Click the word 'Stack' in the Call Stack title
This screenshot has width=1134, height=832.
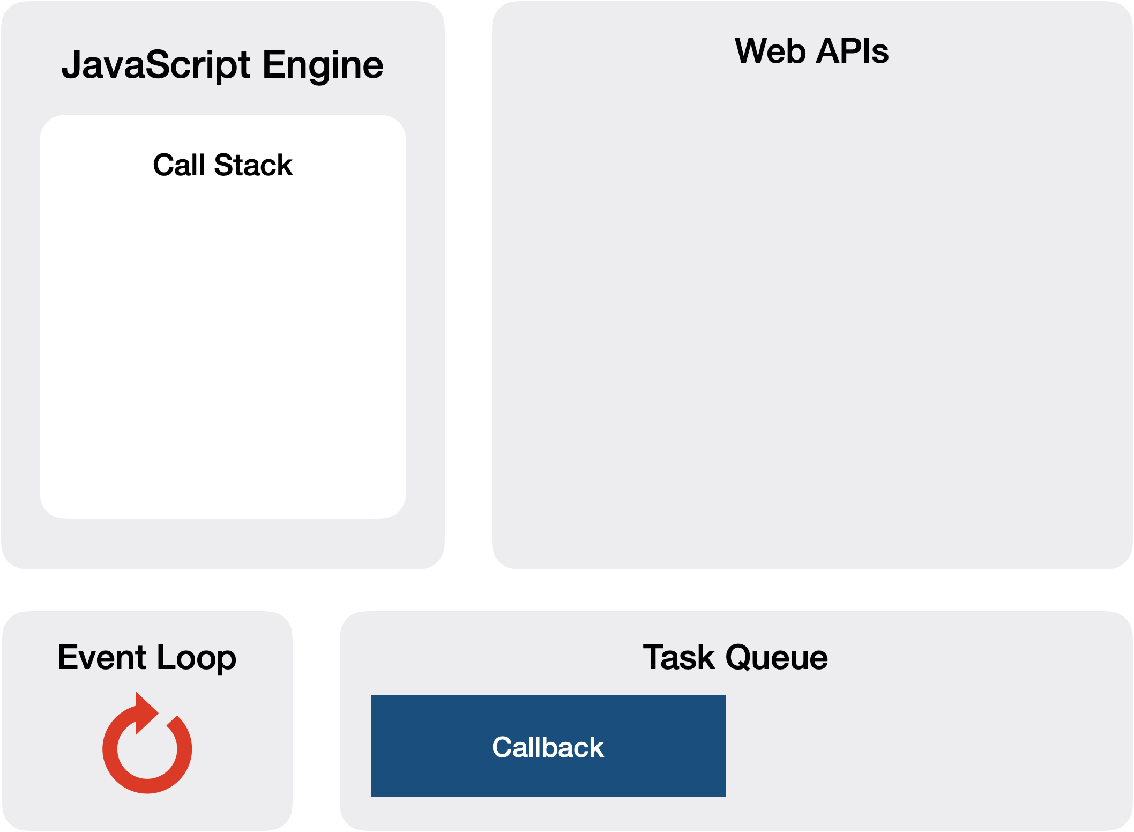(253, 165)
